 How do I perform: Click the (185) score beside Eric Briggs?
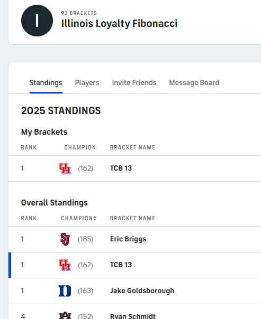click(x=85, y=239)
